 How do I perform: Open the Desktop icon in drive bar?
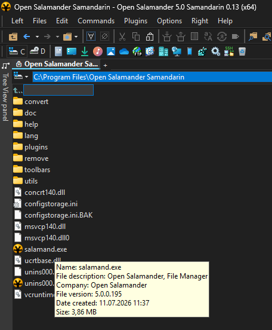(x=72, y=51)
